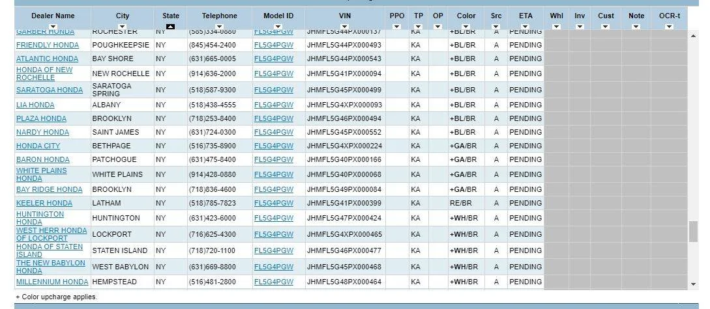Screen dimensions: 710x309
Task: Select telephone (718)253-8400 cell
Action: coord(220,118)
